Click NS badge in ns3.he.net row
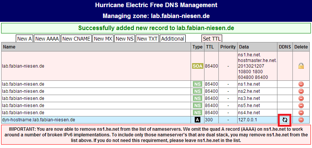The height and width of the screenshot is (148, 312). (x=197, y=98)
